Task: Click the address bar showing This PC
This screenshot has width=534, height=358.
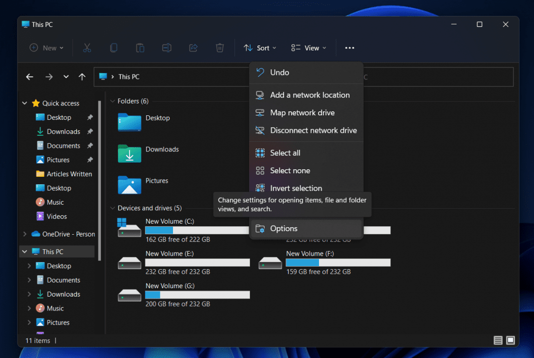Action: pos(150,77)
